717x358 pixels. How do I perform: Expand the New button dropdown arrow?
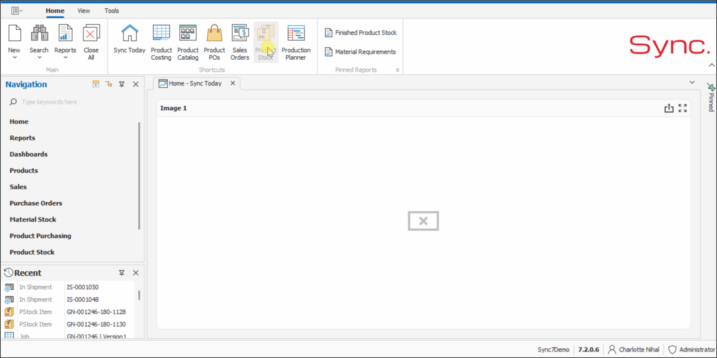pos(15,57)
